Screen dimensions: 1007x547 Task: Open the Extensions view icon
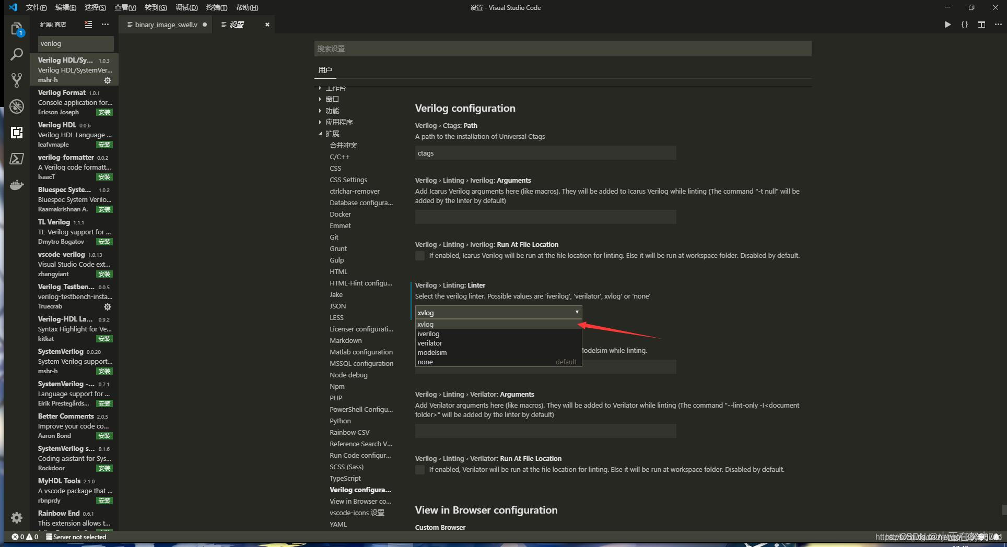pos(17,133)
